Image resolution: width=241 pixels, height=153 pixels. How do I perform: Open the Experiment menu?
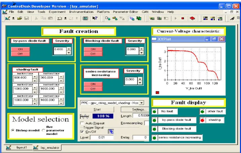pyautogui.click(x=57, y=12)
